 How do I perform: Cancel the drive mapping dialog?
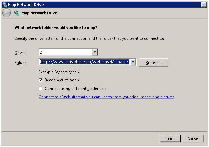tap(193, 138)
